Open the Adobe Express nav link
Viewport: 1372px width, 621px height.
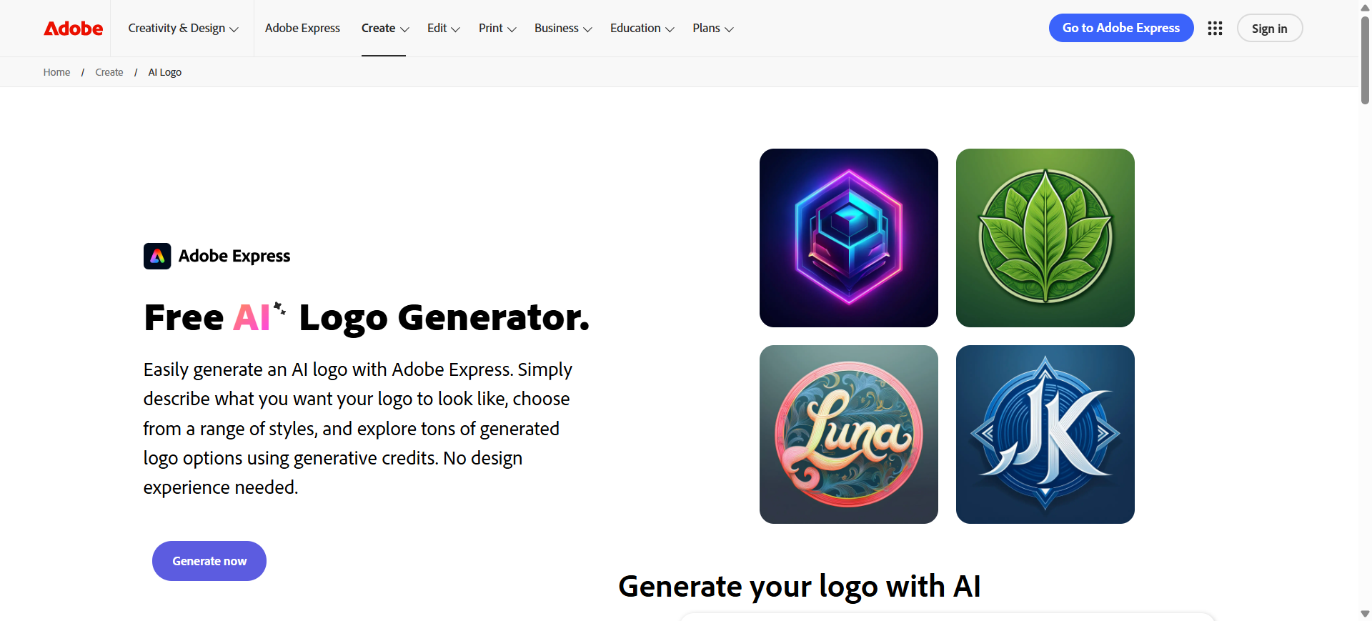coord(302,29)
